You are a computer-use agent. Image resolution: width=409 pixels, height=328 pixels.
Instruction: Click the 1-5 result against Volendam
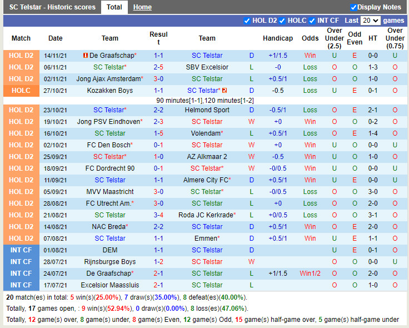pyautogui.click(x=158, y=133)
